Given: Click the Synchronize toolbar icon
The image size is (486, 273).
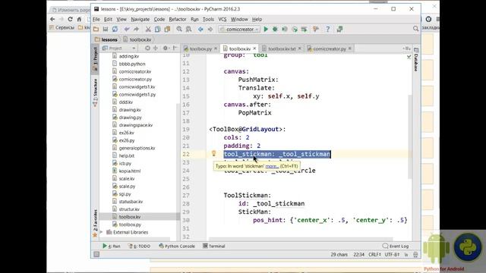Looking at the screenshot, I should (115, 29).
